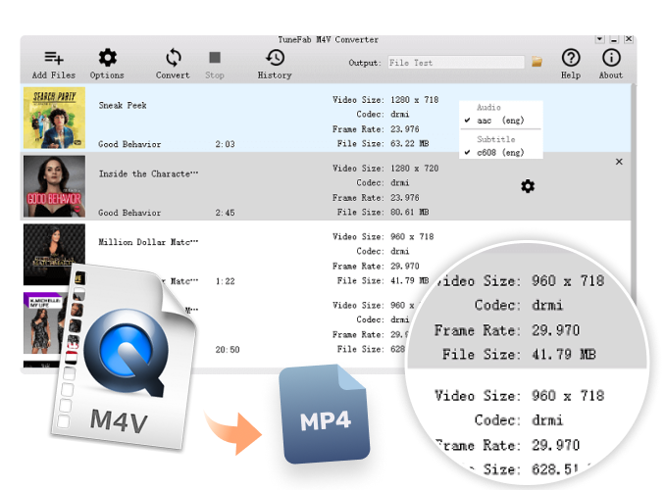This screenshot has width=665, height=490.
Task: Click video size '1280 x 720' value
Action: 415,169
